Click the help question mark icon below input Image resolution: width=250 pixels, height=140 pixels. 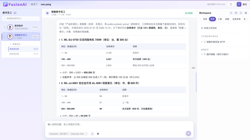(x=98, y=134)
